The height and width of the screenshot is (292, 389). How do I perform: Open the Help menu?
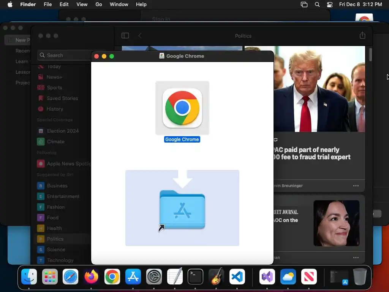(x=141, y=5)
